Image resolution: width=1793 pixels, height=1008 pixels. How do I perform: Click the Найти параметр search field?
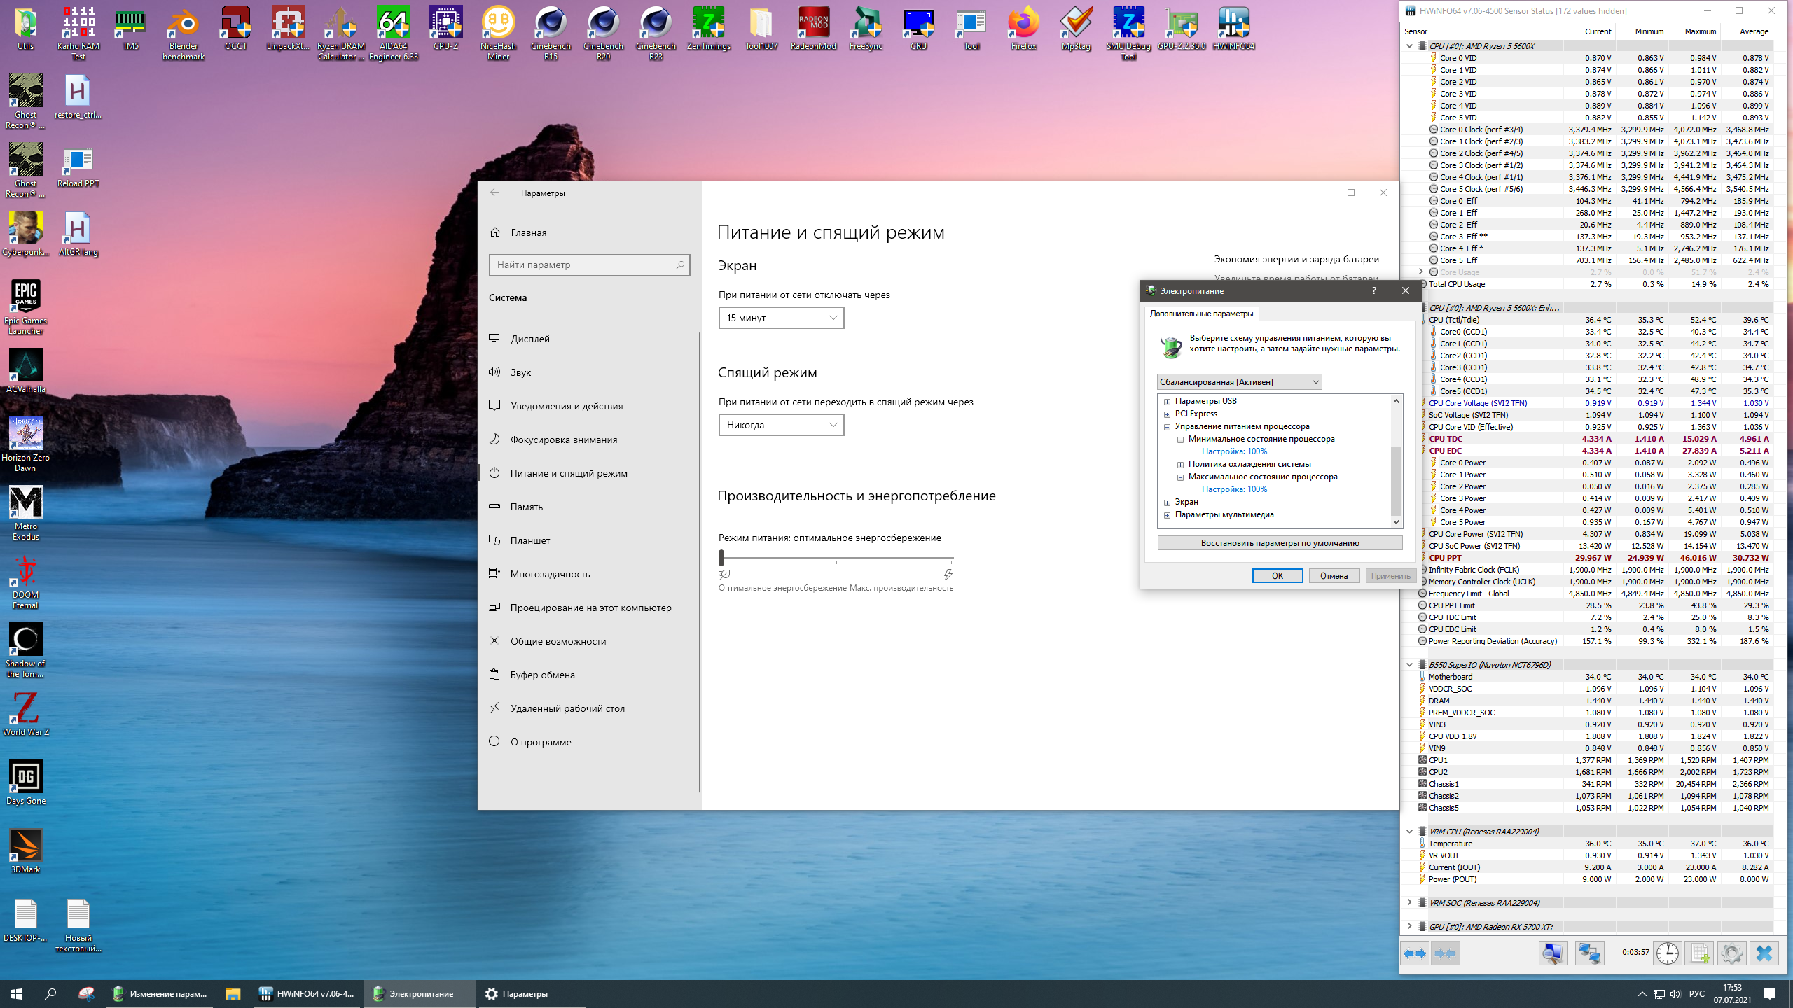[583, 265]
